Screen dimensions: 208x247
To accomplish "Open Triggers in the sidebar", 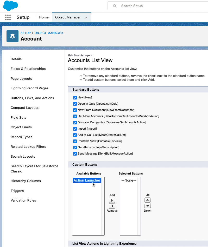I will point(17,191).
